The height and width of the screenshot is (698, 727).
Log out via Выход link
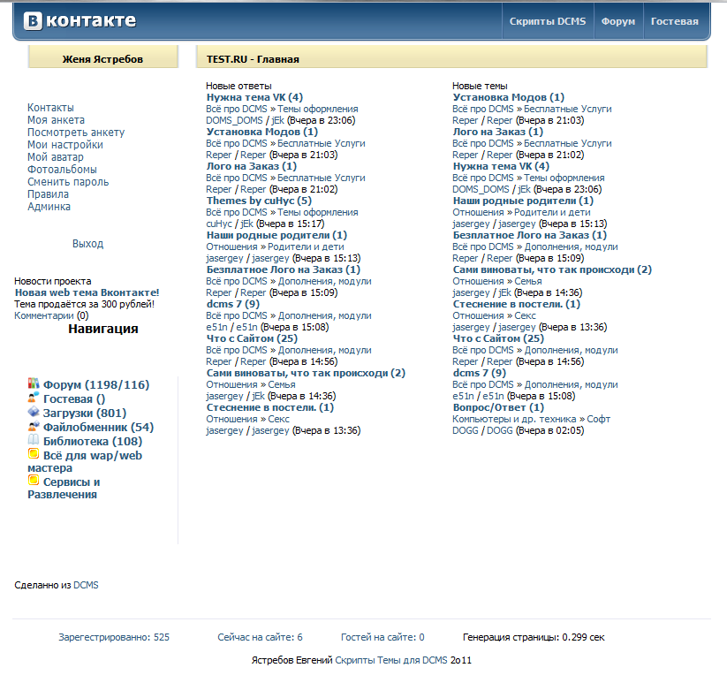coord(87,244)
